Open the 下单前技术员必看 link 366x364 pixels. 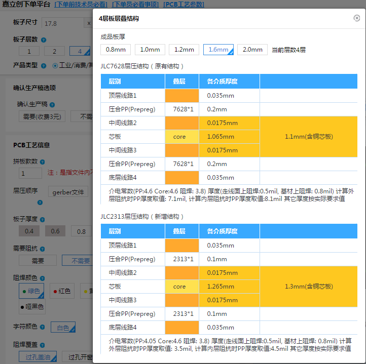click(81, 5)
